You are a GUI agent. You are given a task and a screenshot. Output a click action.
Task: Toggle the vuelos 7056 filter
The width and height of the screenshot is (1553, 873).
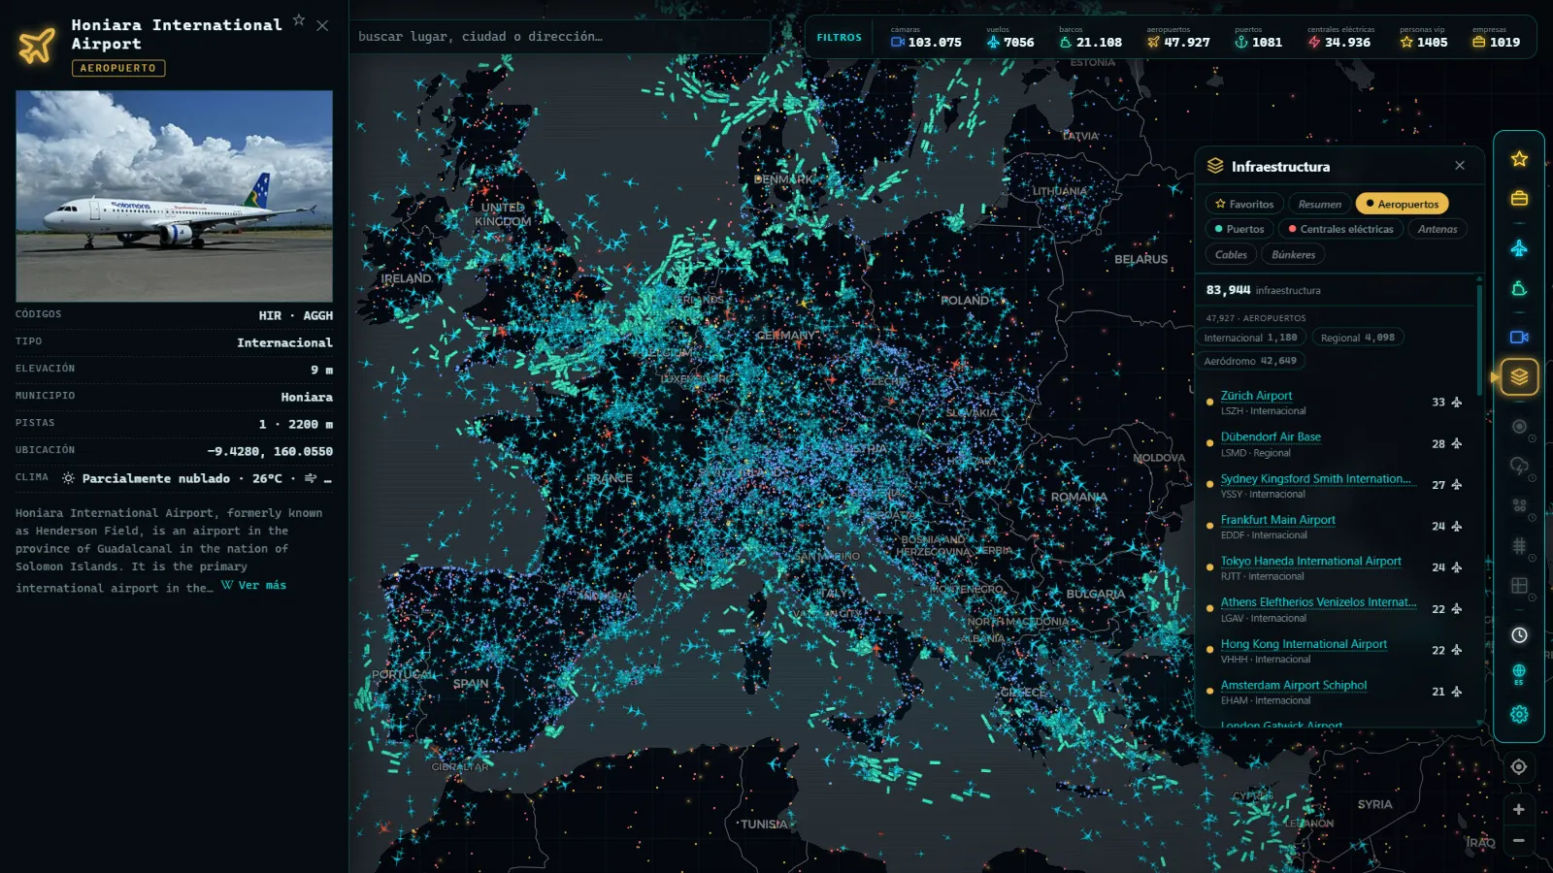coord(1010,38)
